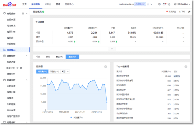Viewport: 194px width, 125px height.
Task: Click the 权限网站 label badge
Action: click(x=140, y=4)
